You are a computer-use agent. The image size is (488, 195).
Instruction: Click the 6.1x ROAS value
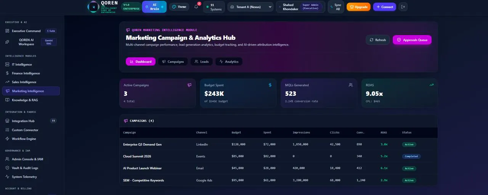click(384, 168)
